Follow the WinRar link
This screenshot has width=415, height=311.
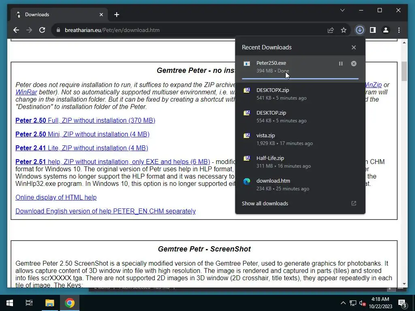point(26,92)
